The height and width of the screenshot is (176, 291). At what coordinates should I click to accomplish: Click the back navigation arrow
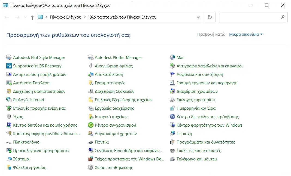pos(7,17)
